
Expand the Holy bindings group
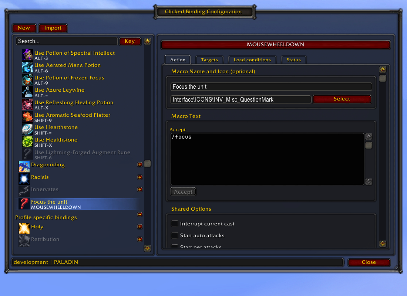tap(140, 227)
